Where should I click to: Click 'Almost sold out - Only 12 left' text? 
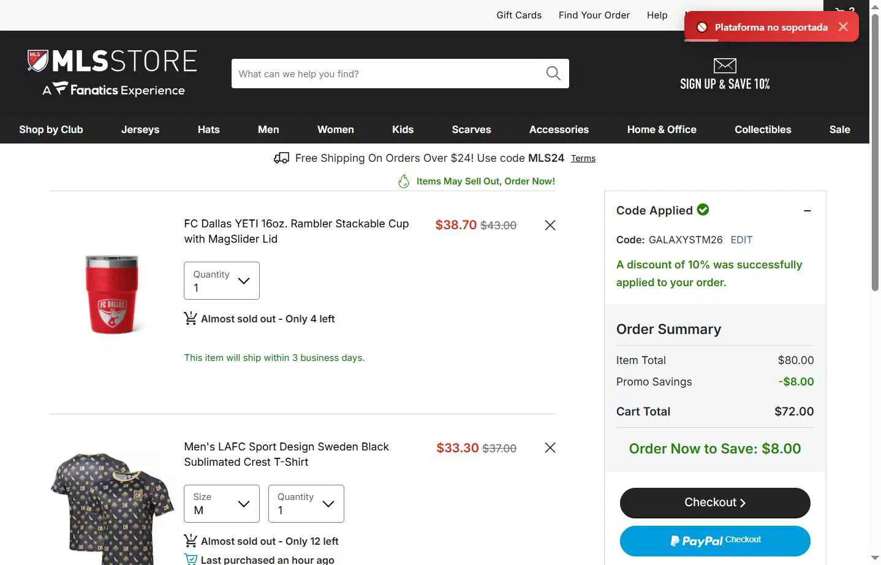(x=270, y=541)
